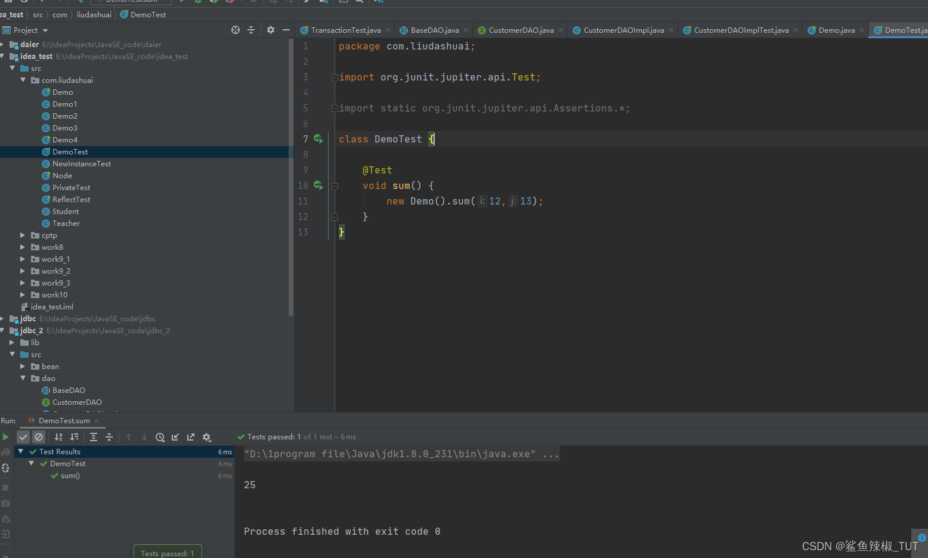Expand the daier module

click(x=3, y=44)
